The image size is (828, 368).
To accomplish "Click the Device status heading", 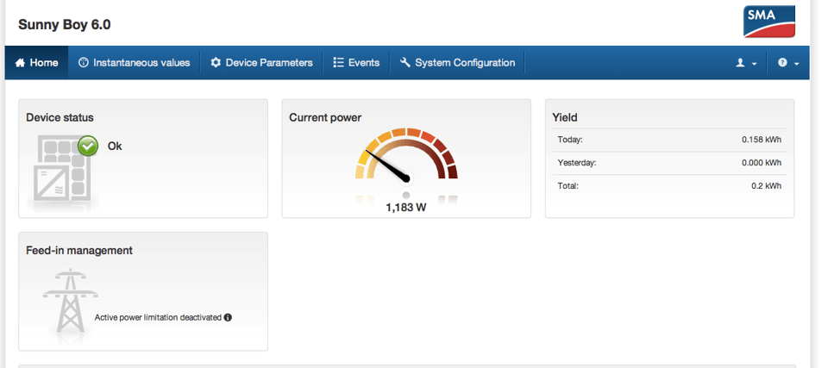I will 60,118.
